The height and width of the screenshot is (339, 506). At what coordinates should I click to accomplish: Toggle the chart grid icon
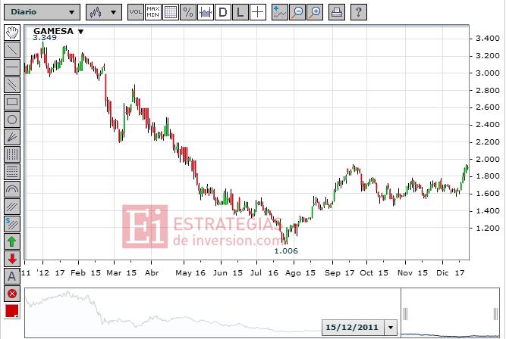coord(171,12)
